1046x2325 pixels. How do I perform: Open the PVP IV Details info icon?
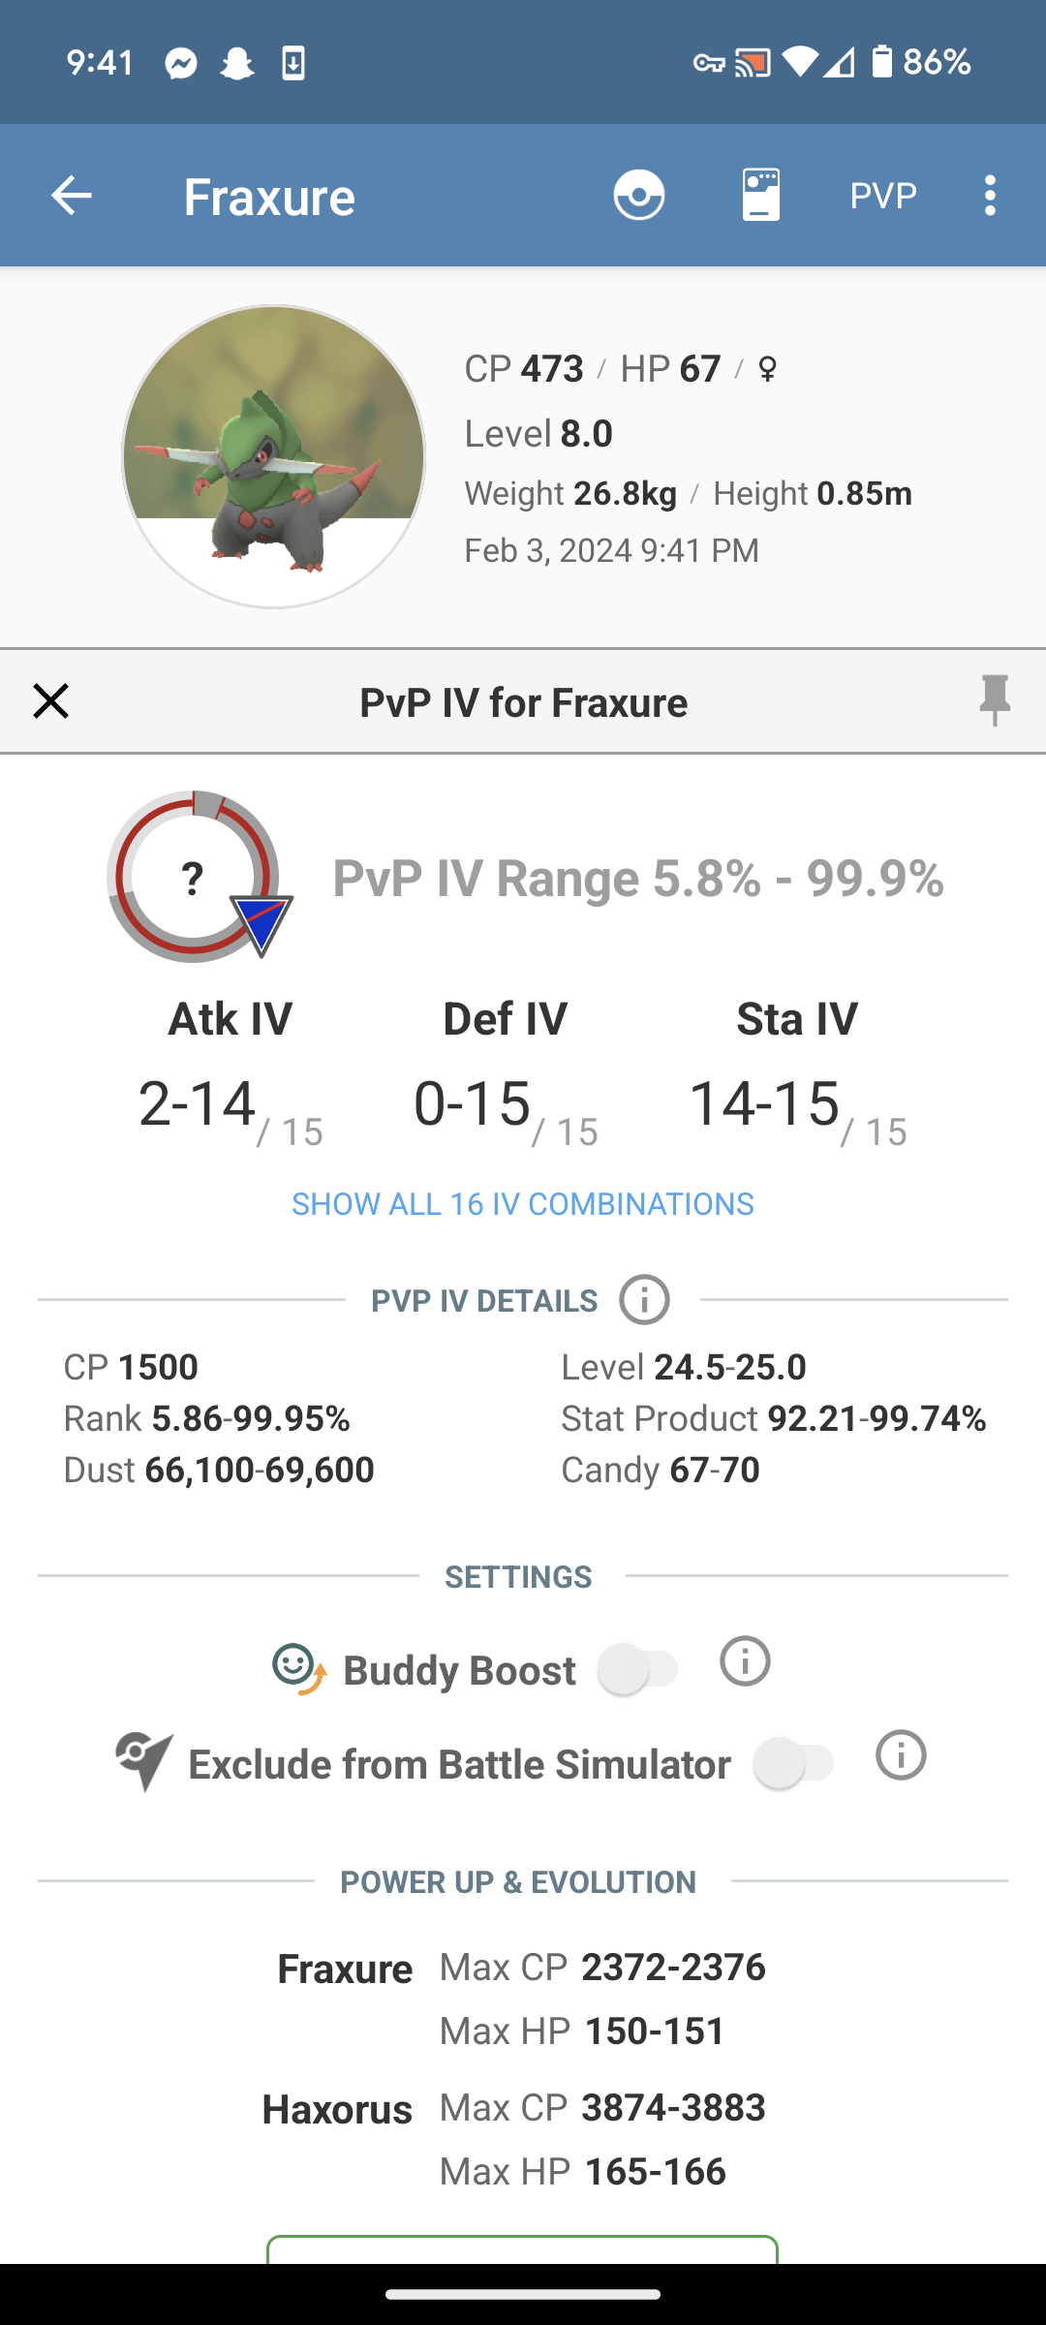[645, 1300]
